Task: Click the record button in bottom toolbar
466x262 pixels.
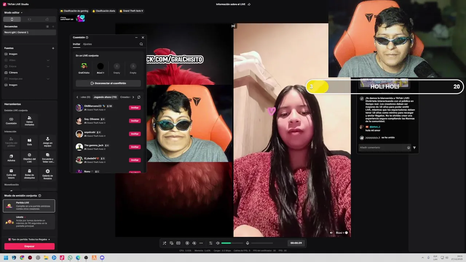Action: tap(187, 243)
